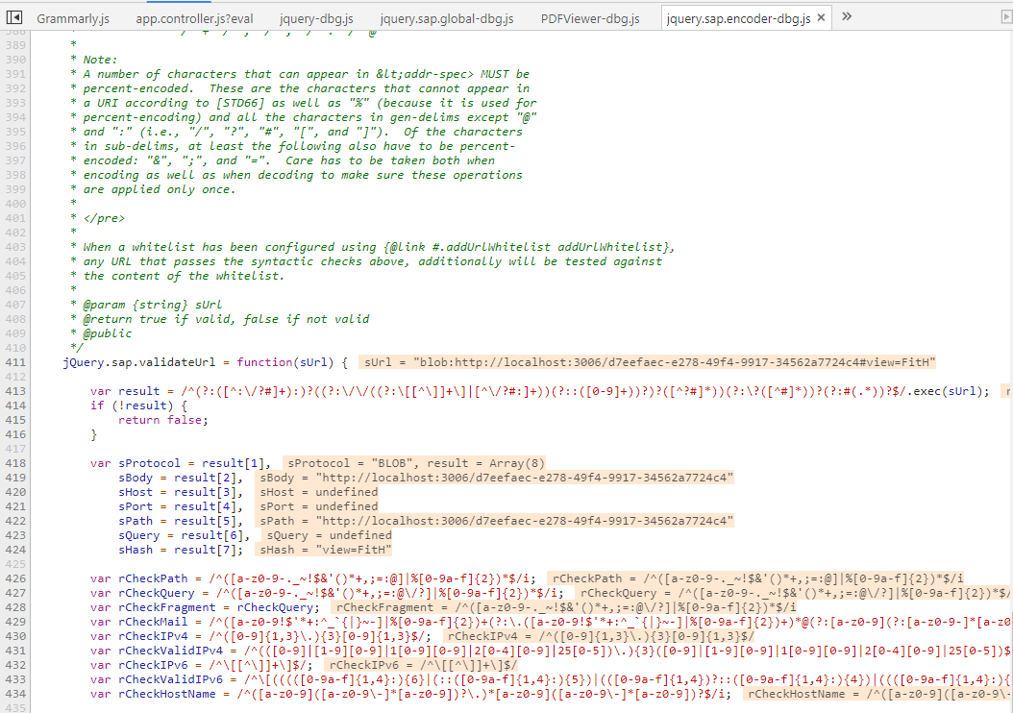The width and height of the screenshot is (1013, 713).
Task: Click the sHash = "view=FitH" inline value
Action: (325, 550)
